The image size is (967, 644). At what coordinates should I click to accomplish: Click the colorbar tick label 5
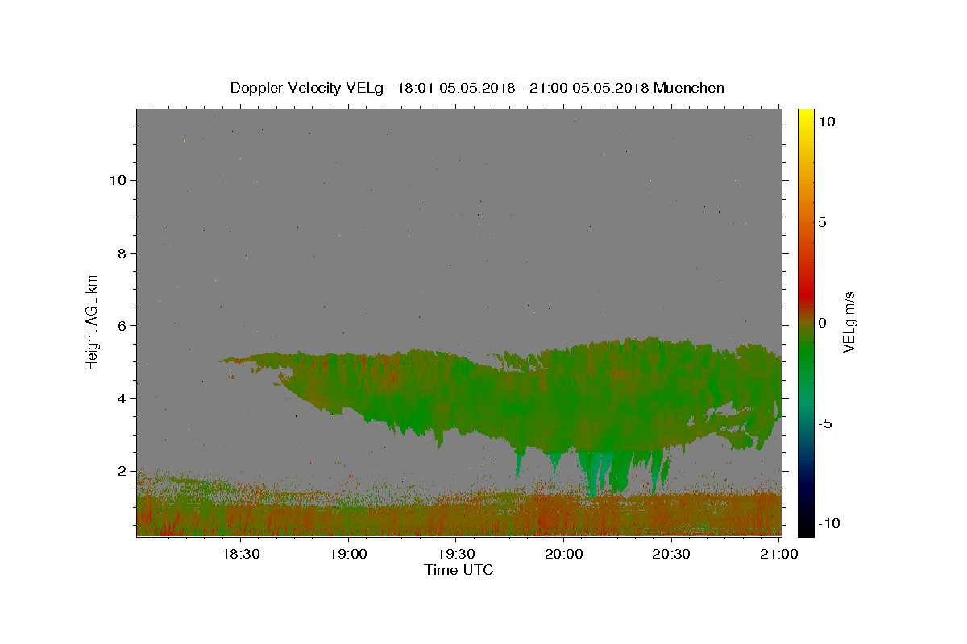coord(822,222)
